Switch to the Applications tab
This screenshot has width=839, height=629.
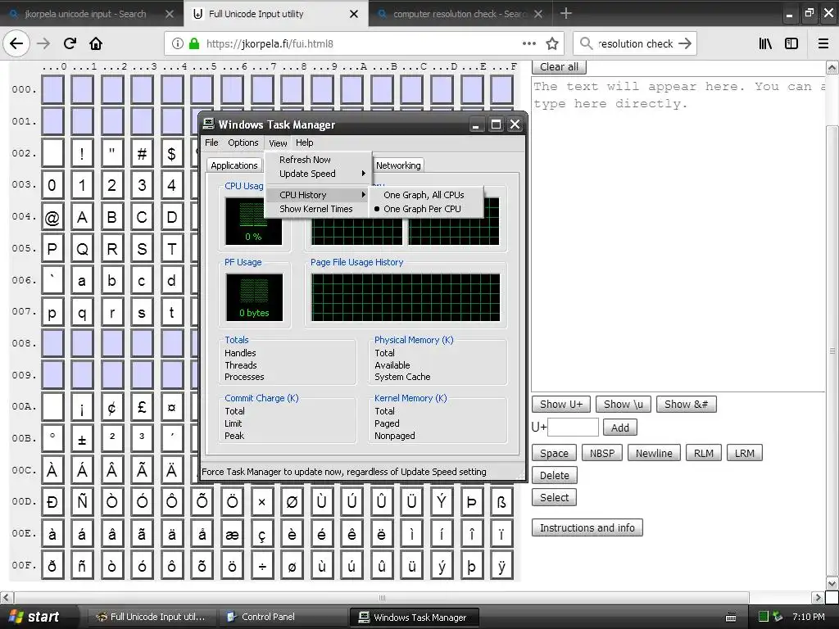click(x=234, y=165)
